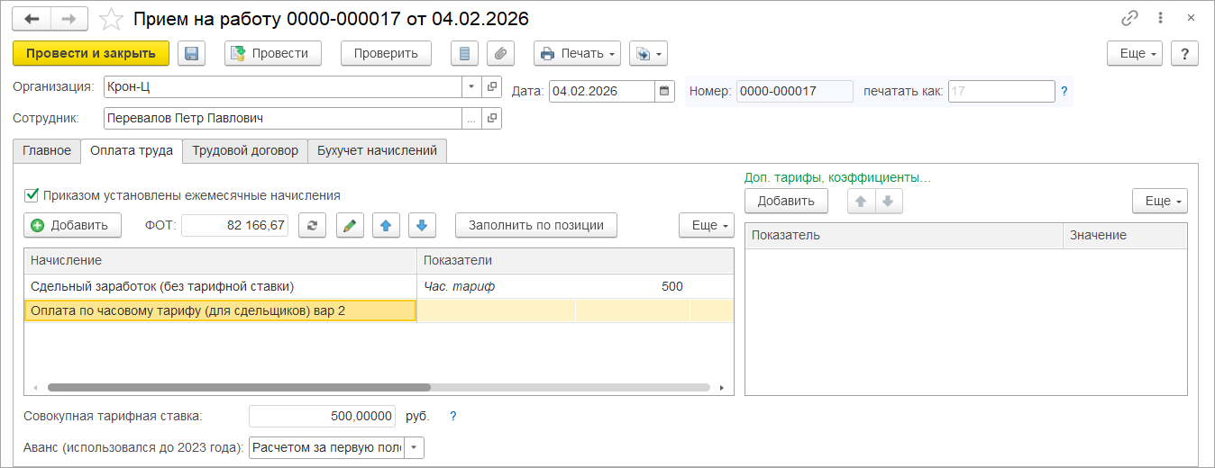Expand the Аванс calculation method dropdown
Screen dimensions: 1215x468
[414, 447]
